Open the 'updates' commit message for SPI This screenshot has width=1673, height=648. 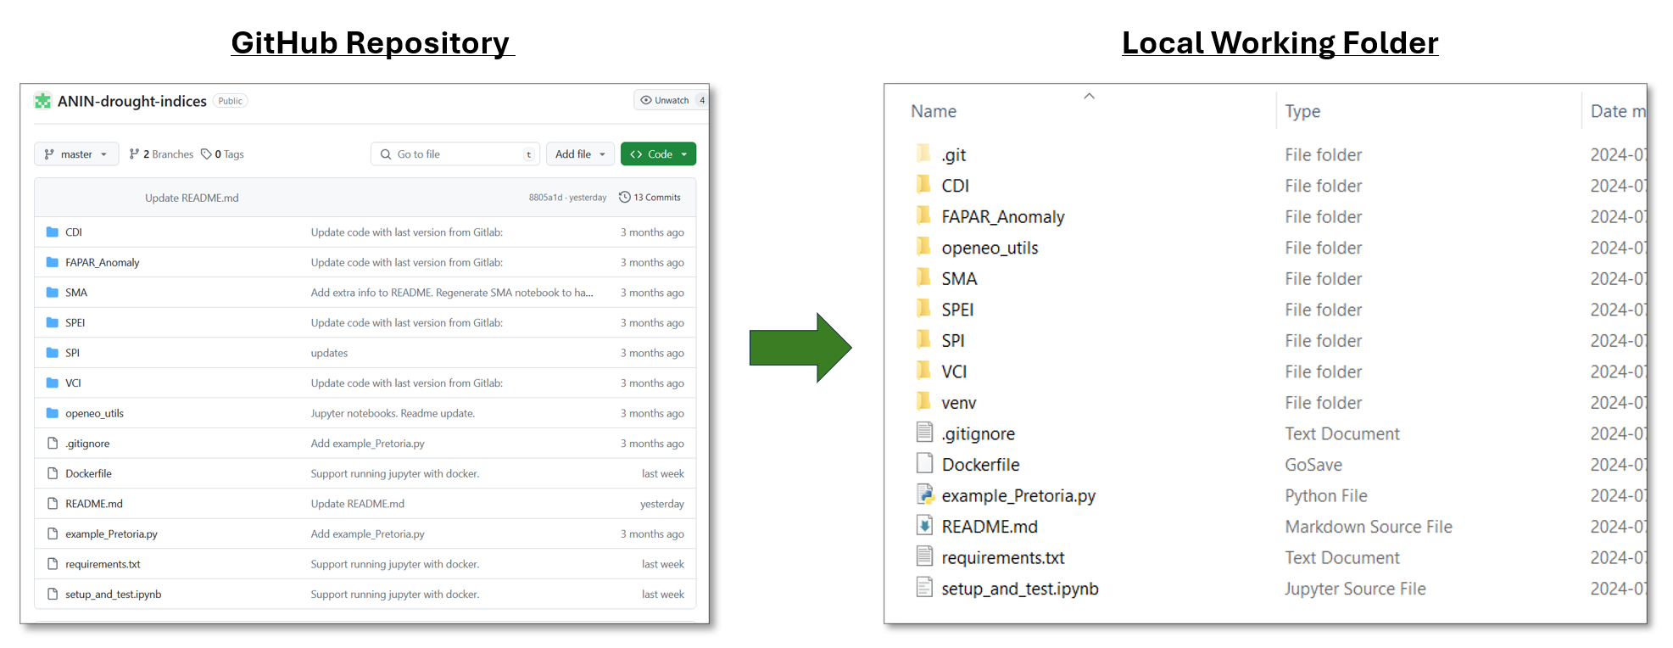329,353
